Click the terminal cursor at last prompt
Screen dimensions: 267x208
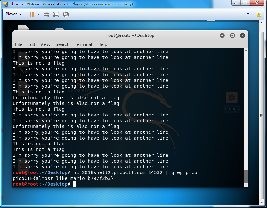75,184
